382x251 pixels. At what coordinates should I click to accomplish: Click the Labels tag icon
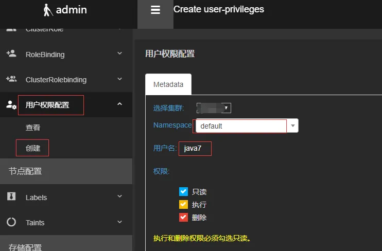click(x=11, y=196)
